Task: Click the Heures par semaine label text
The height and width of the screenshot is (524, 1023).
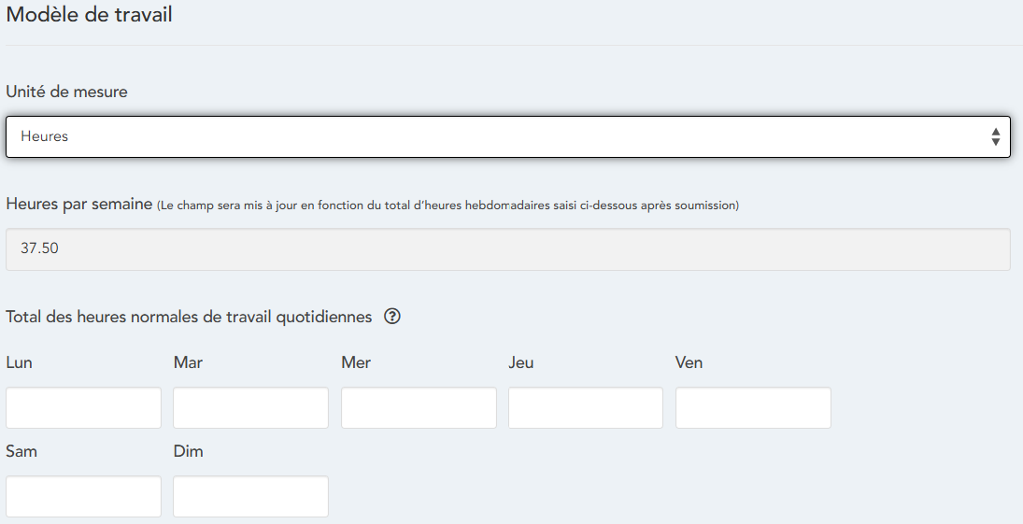Action: (78, 204)
